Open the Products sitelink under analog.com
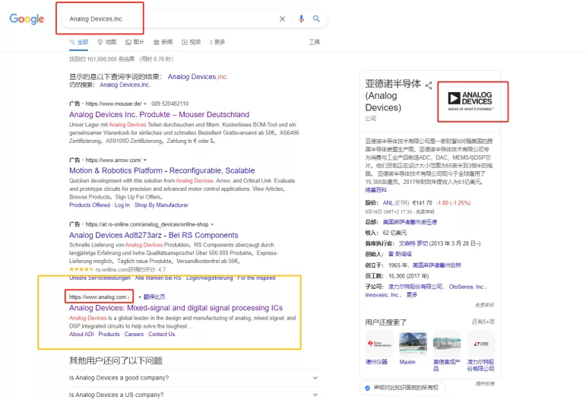The height and width of the screenshot is (400, 586). pyautogui.click(x=109, y=334)
